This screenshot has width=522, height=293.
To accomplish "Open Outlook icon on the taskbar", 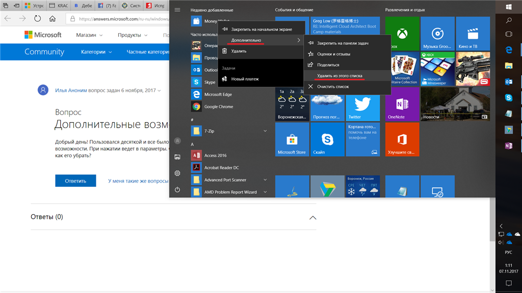I will coord(509,82).
